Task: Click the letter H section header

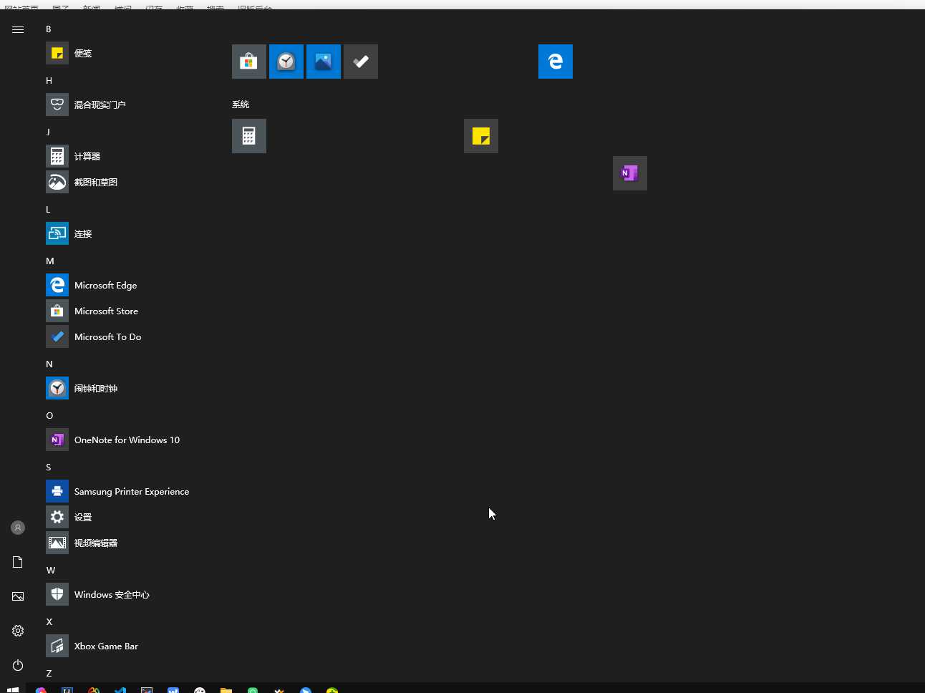Action: [49, 81]
